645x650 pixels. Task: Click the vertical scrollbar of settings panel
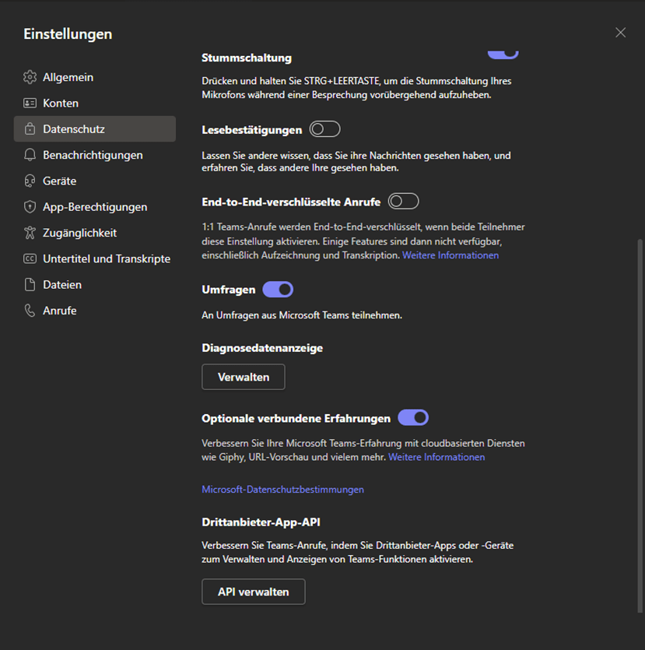point(640,426)
